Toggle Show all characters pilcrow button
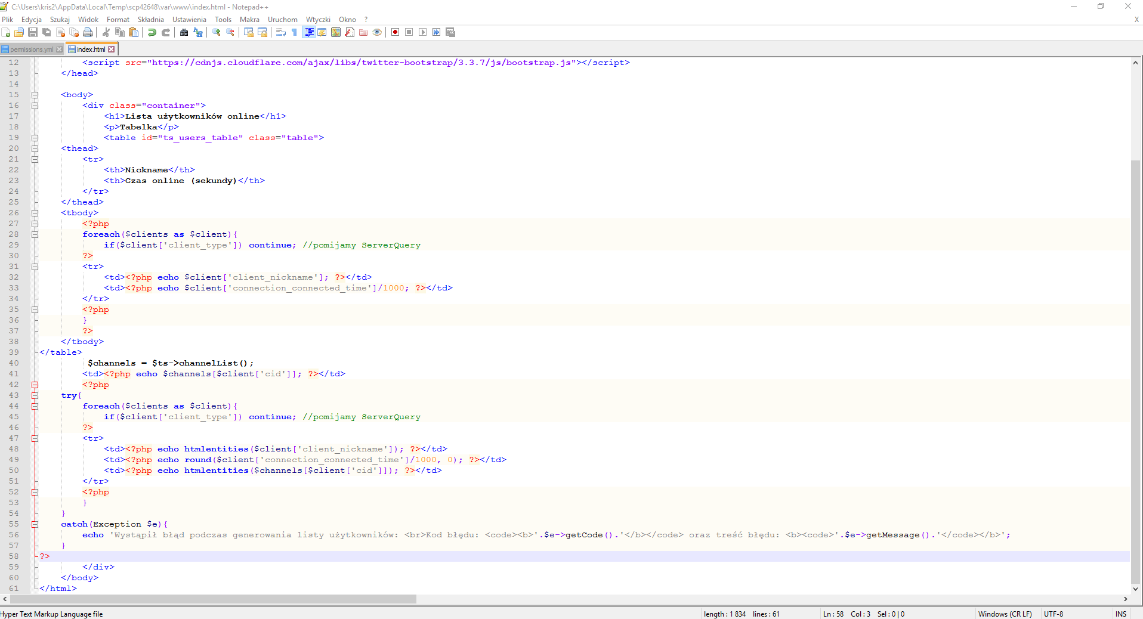The image size is (1143, 619). 294,32
